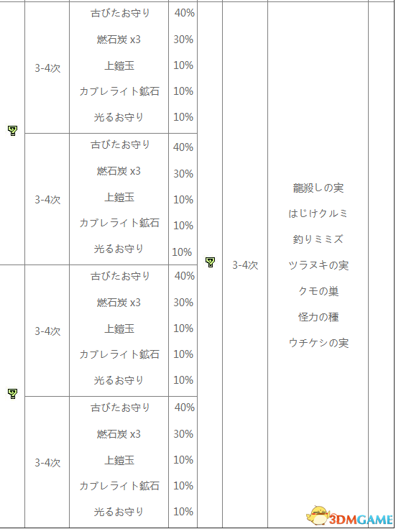396x529 pixels.
Task: Click the bottommost カブレライト鉱石 entry
Action: click(119, 486)
